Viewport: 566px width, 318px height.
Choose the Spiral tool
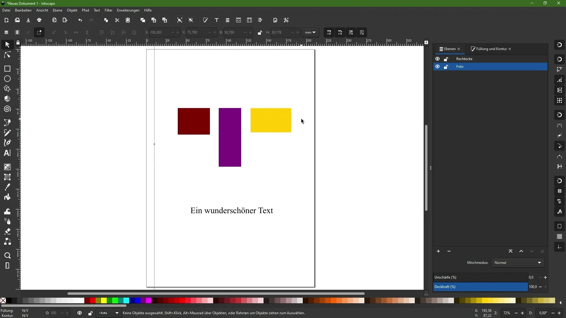(7, 109)
